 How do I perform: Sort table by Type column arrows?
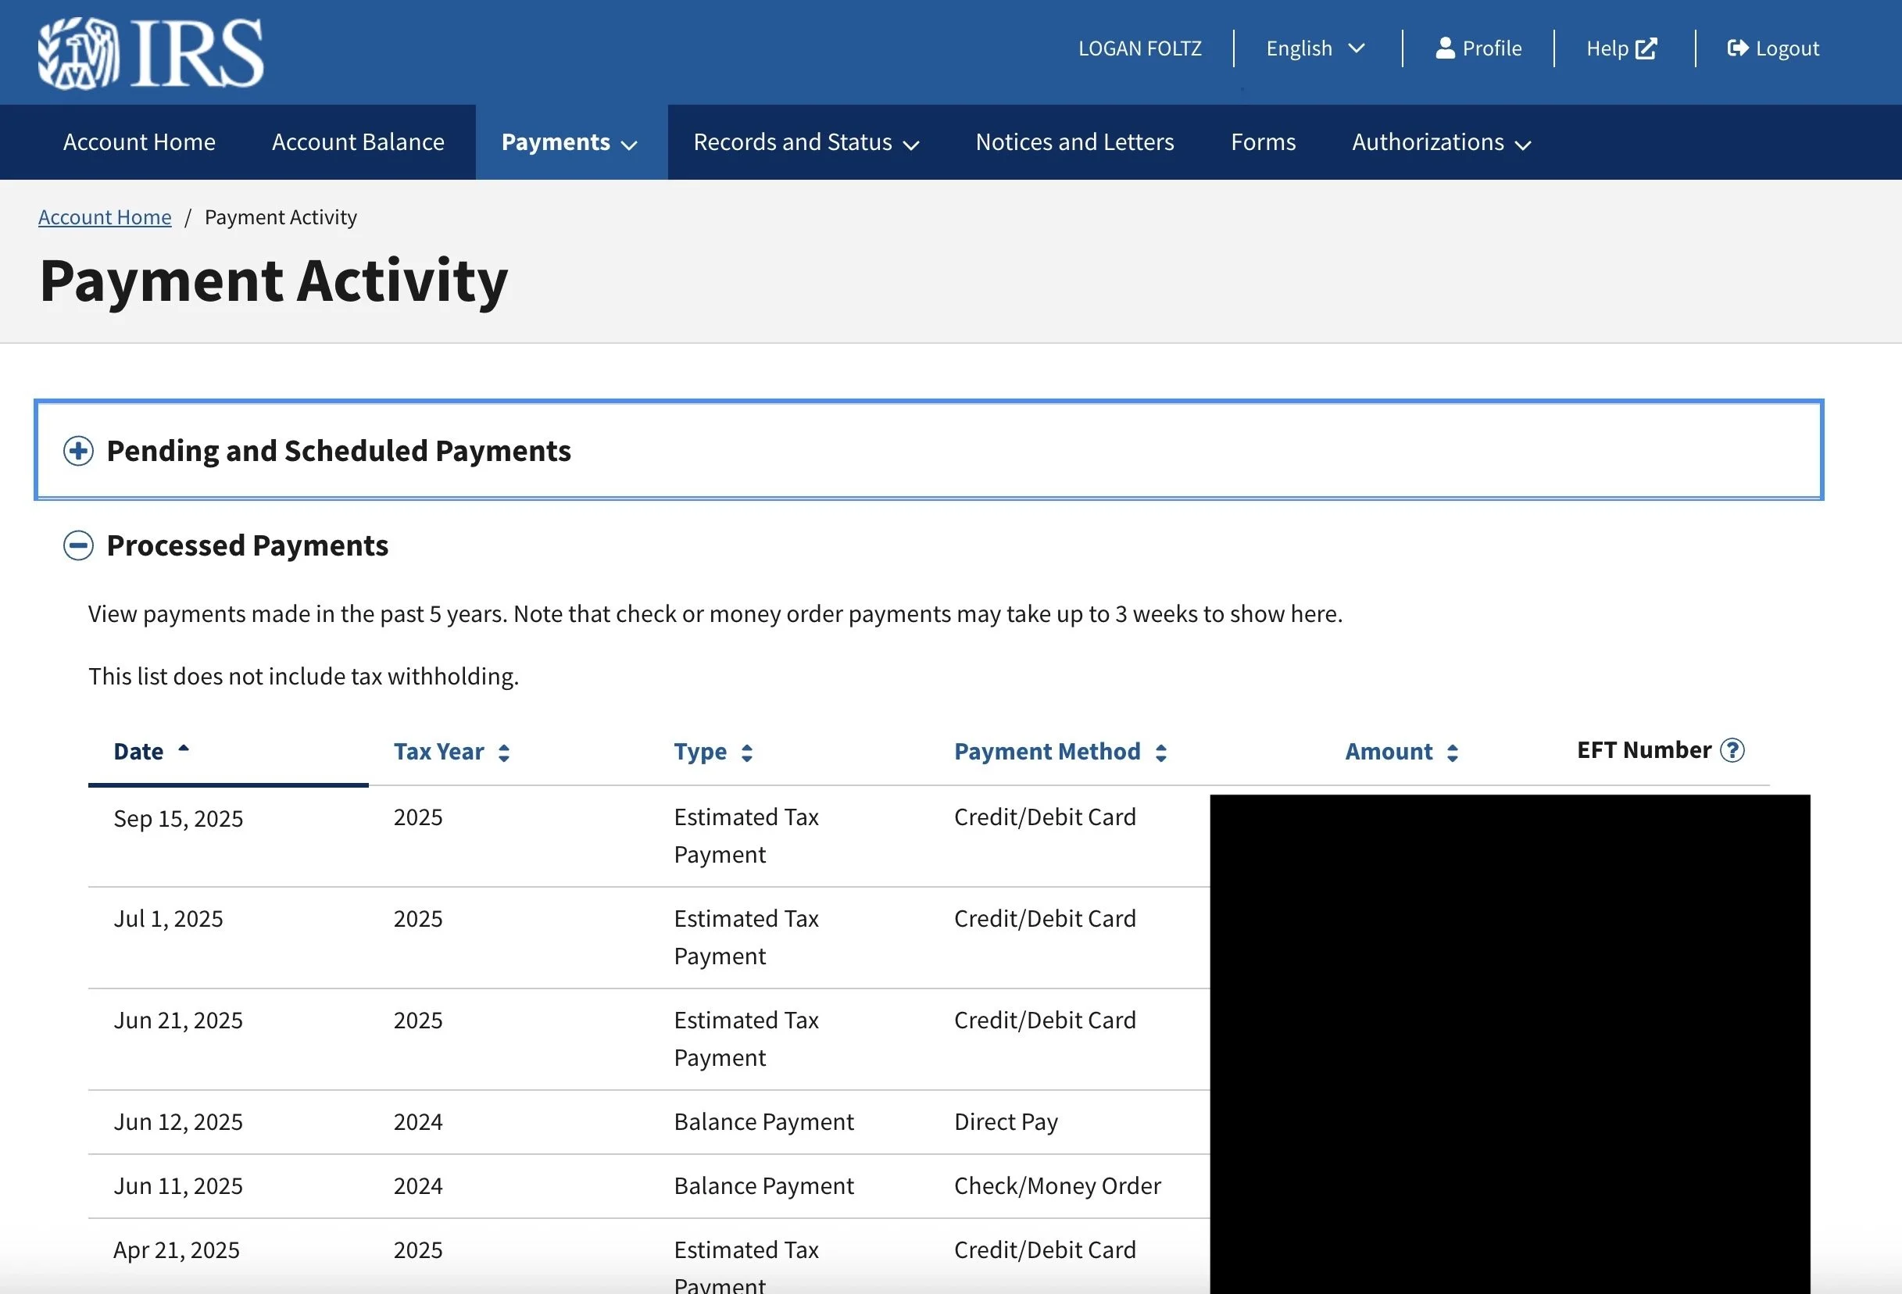tap(746, 753)
